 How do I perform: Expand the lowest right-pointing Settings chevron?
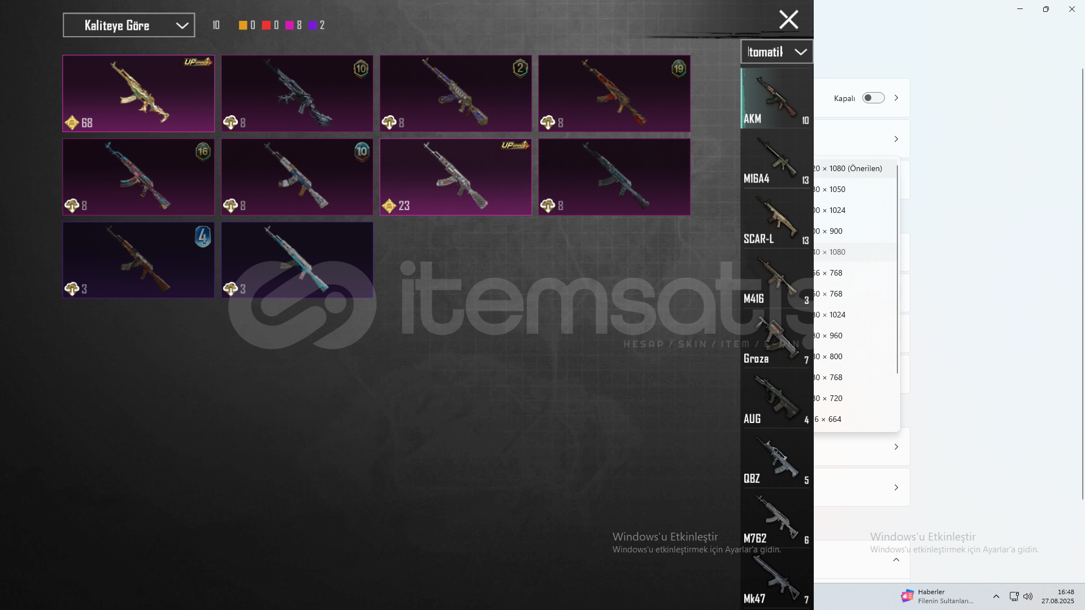pos(896,487)
